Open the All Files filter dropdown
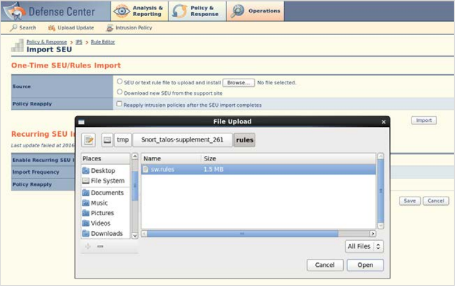 364,246
